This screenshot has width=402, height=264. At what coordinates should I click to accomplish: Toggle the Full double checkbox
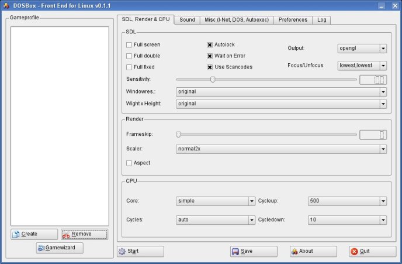coord(129,56)
